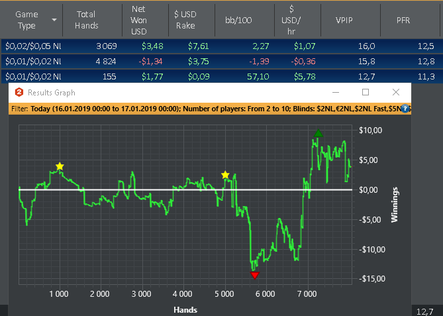Viewport: 443px width, 316px height.
Task: Minimize the Results Graph window
Action: point(335,93)
